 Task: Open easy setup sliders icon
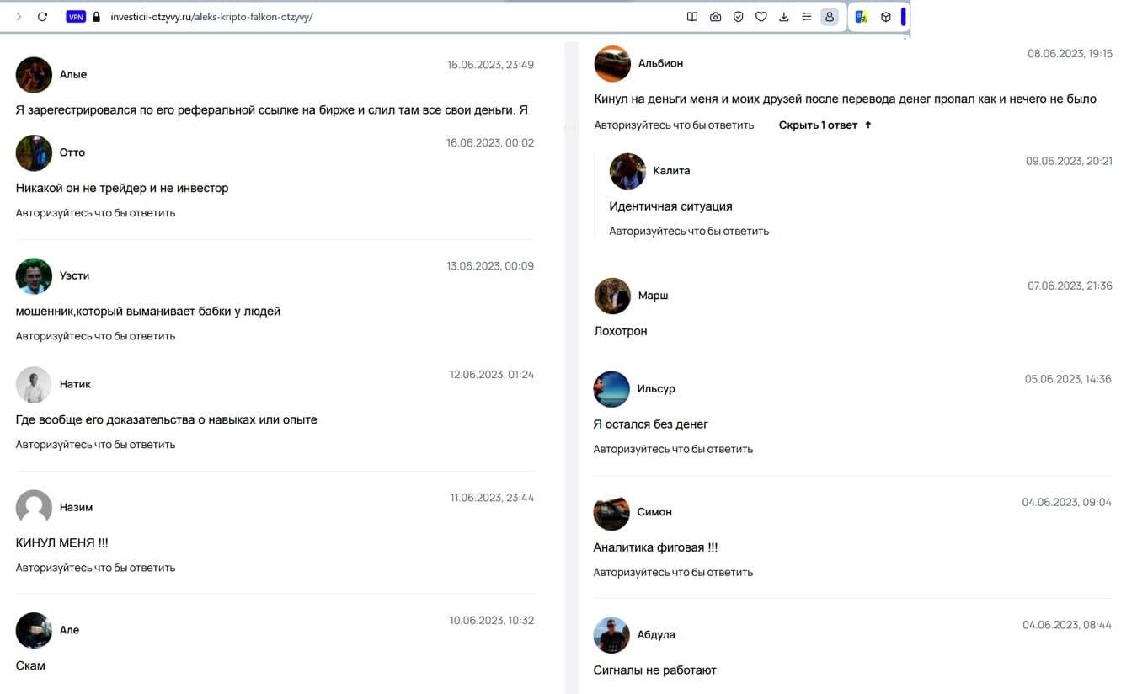tap(807, 17)
